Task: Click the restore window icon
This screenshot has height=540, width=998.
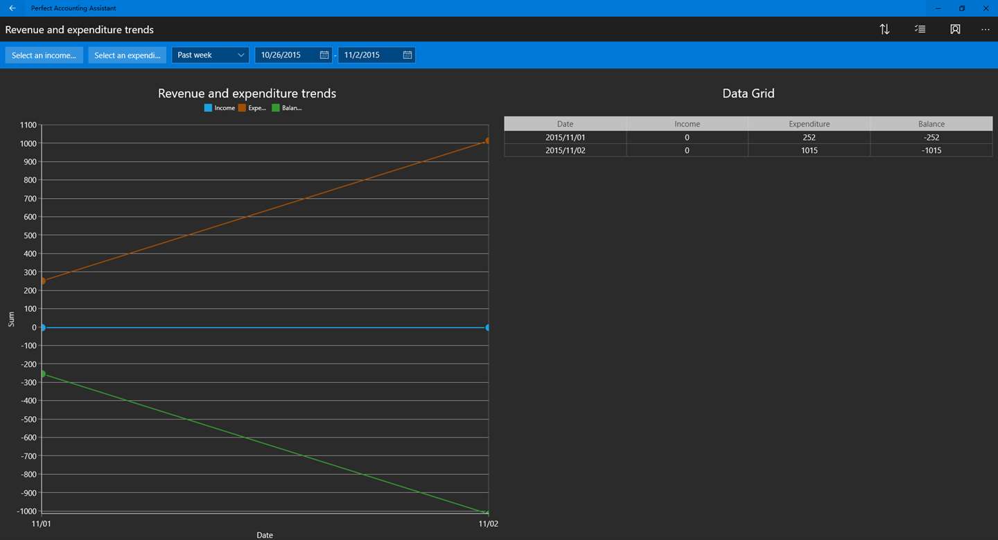Action: 962,8
